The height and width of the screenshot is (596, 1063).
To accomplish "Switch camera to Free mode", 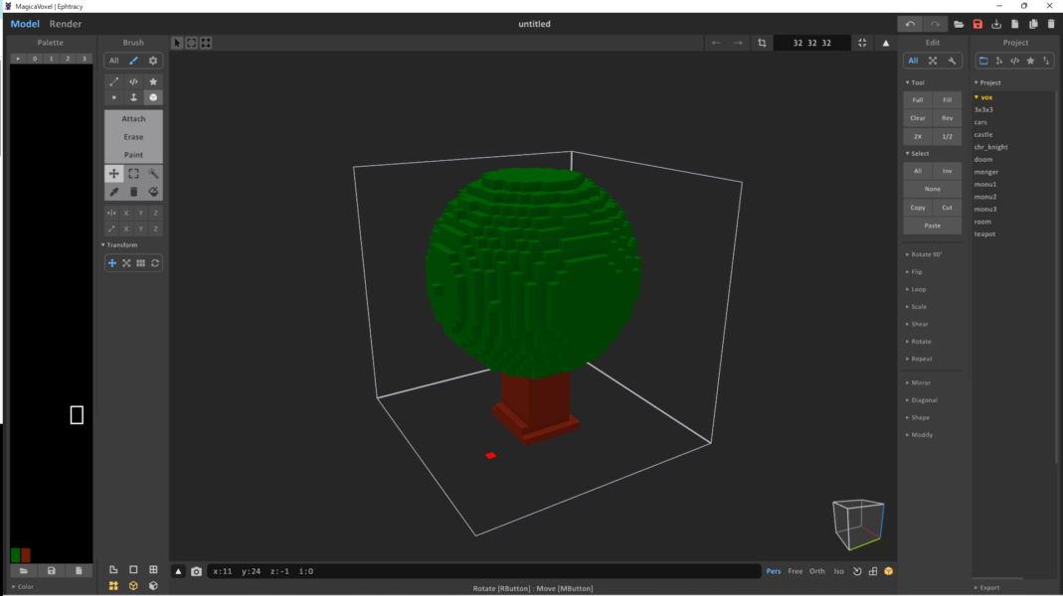I will tap(796, 571).
